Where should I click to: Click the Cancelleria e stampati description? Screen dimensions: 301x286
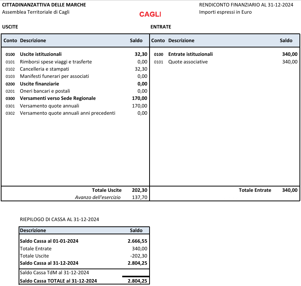click(44, 69)
